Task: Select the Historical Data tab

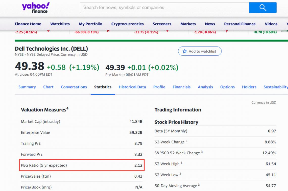Action: coord(132,87)
